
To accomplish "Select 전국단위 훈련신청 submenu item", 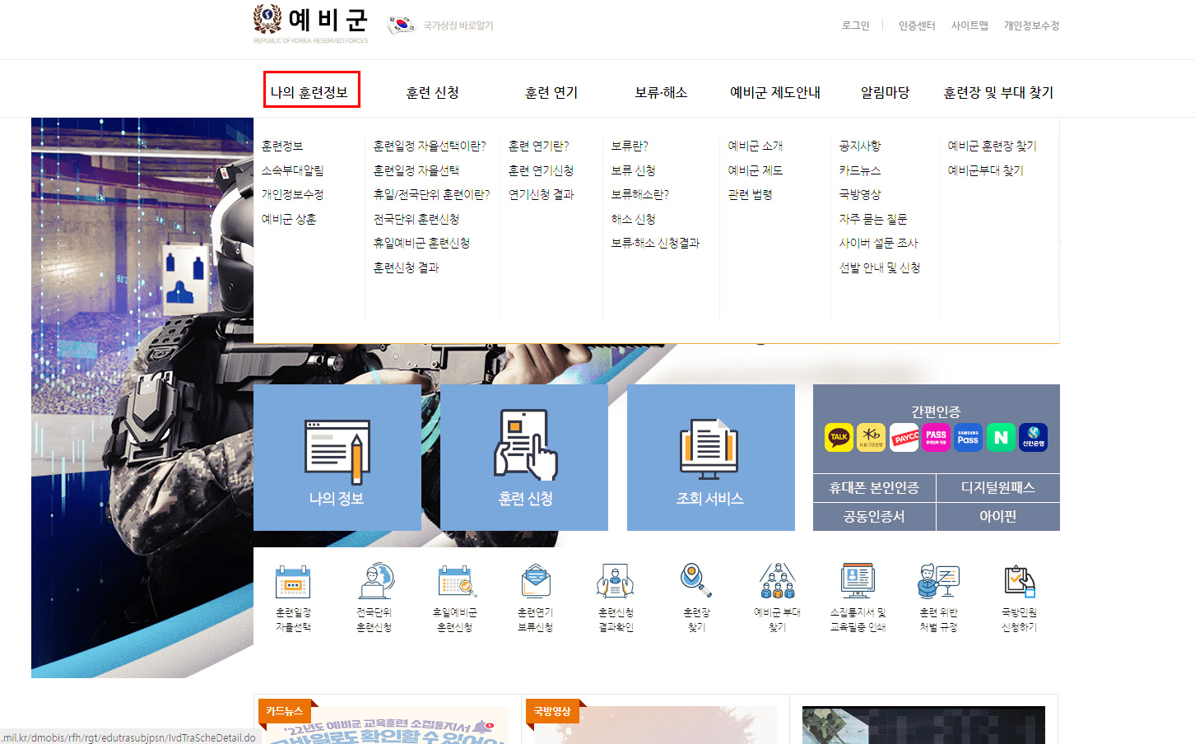I will (x=416, y=219).
